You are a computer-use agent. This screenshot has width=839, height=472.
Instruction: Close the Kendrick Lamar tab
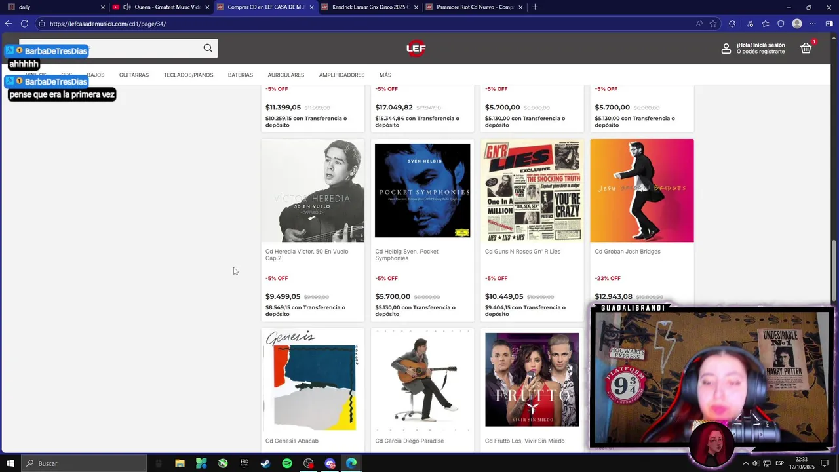(416, 7)
